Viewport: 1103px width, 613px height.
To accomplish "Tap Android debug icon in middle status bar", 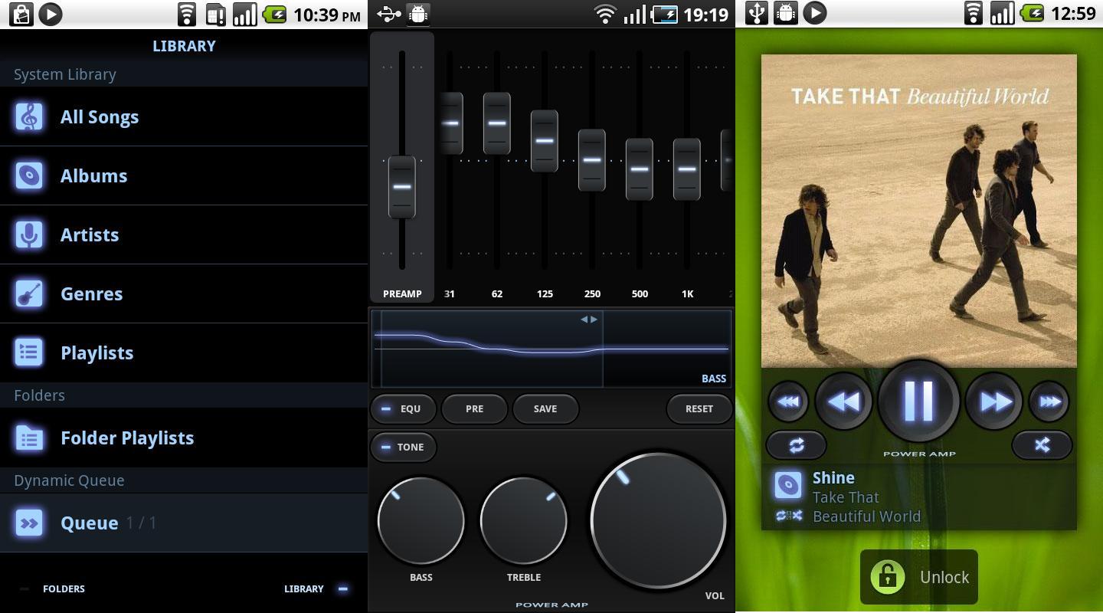I will (418, 14).
